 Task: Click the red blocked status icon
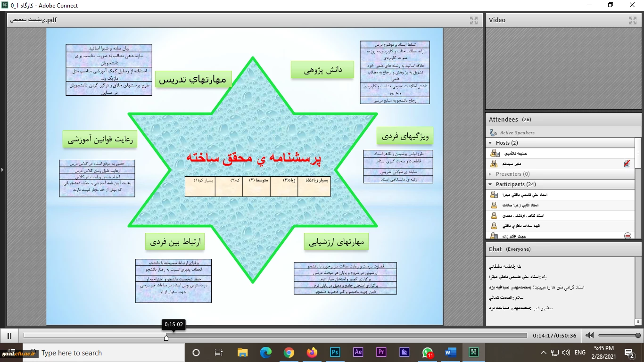coord(627,236)
